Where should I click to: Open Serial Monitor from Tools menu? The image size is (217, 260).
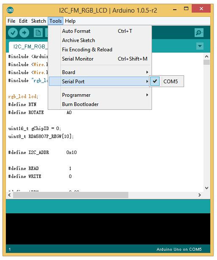pyautogui.click(x=100, y=59)
